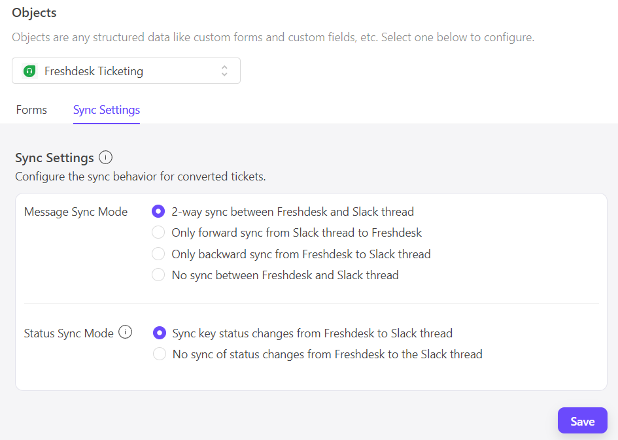Viewport: 618px width, 440px height.
Task: Click the bold Sync Settings section title
Action: [x=54, y=158]
